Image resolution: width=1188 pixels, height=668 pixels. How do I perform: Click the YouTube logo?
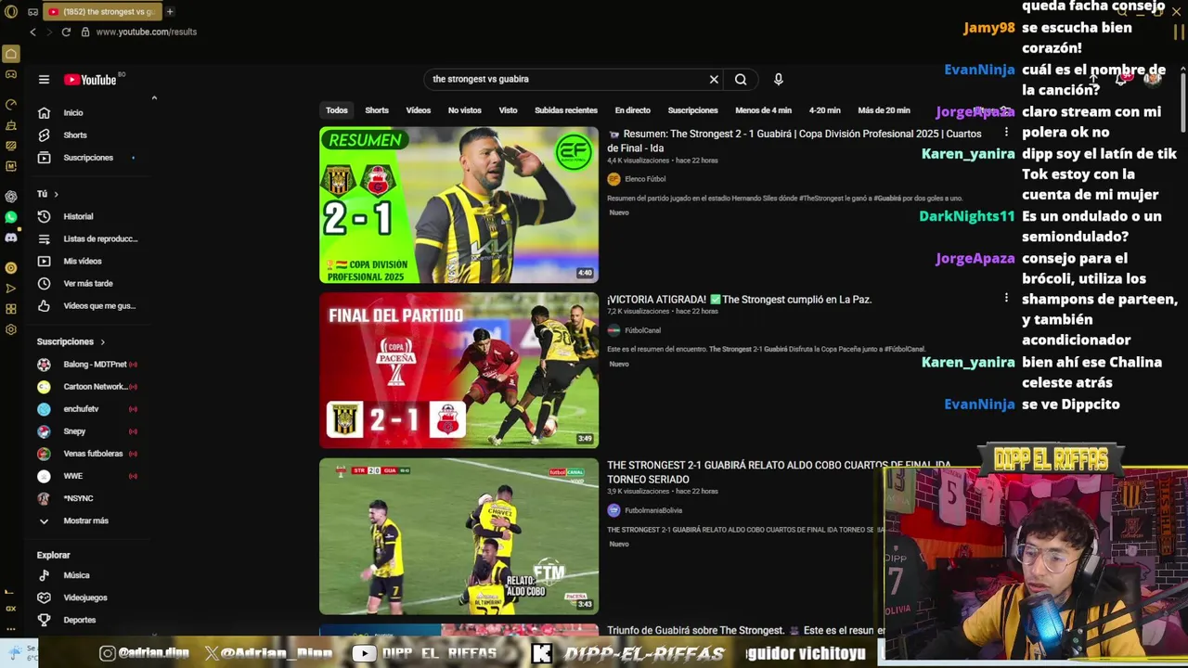90,80
